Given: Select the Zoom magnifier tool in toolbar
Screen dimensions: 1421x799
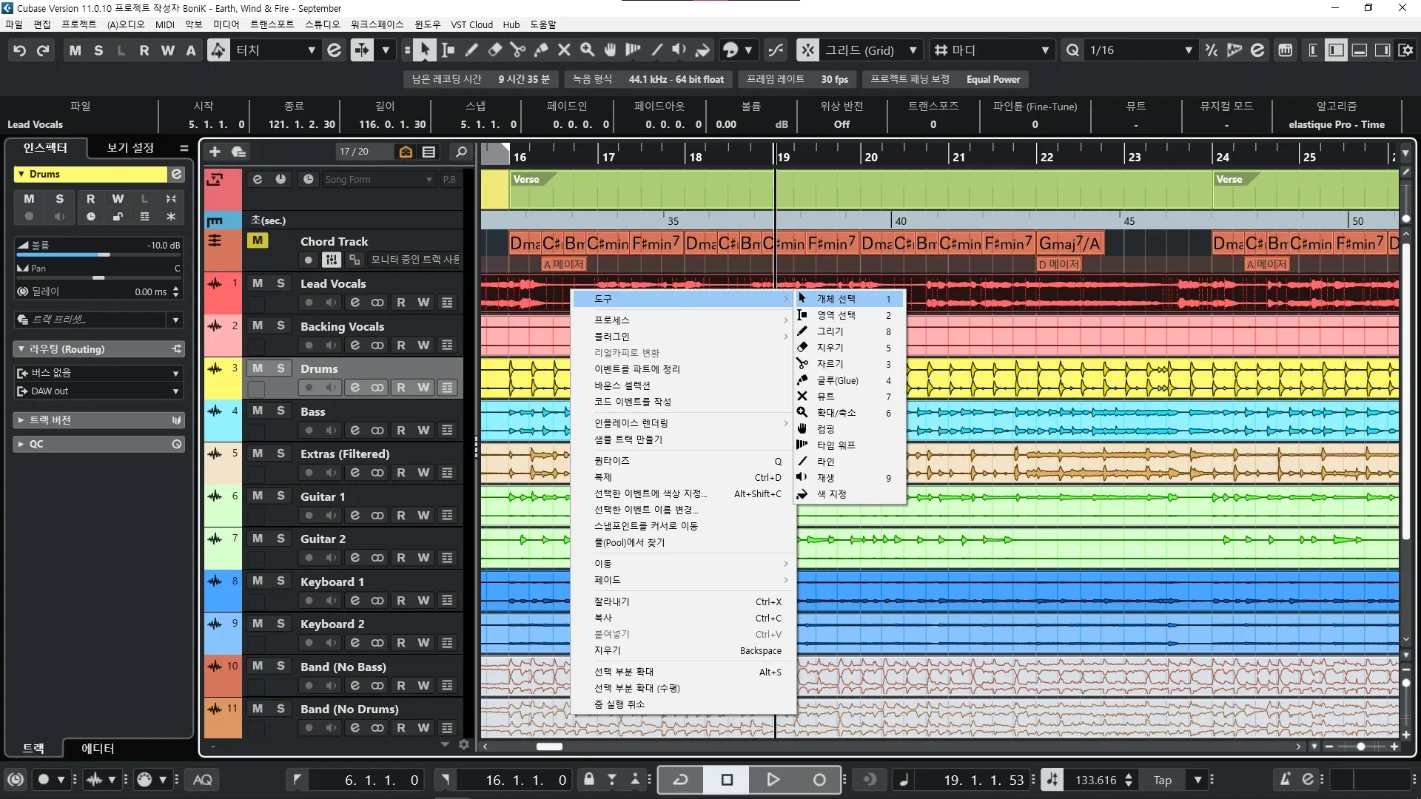Looking at the screenshot, I should pos(587,50).
